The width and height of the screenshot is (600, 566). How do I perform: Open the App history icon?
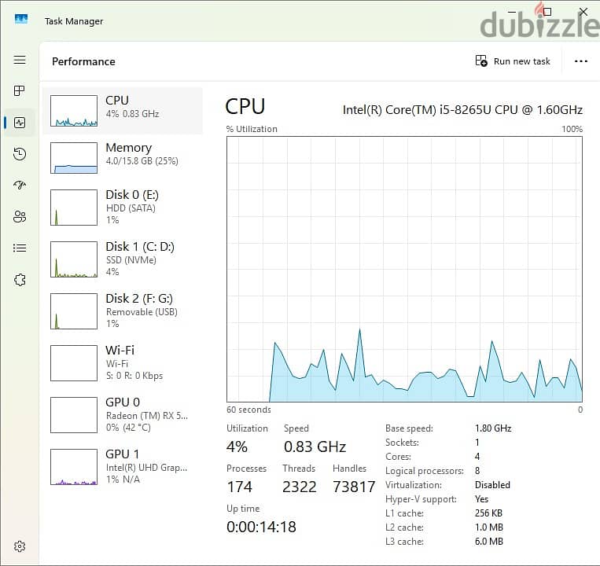click(20, 154)
